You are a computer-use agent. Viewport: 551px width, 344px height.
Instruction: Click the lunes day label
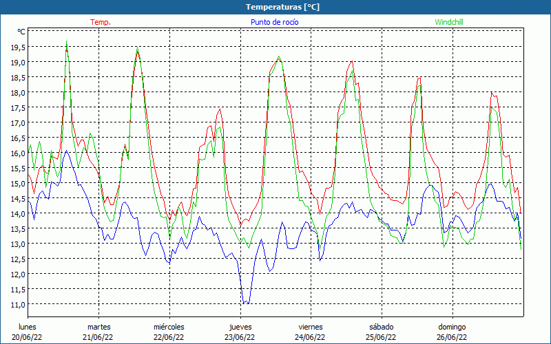click(x=28, y=327)
